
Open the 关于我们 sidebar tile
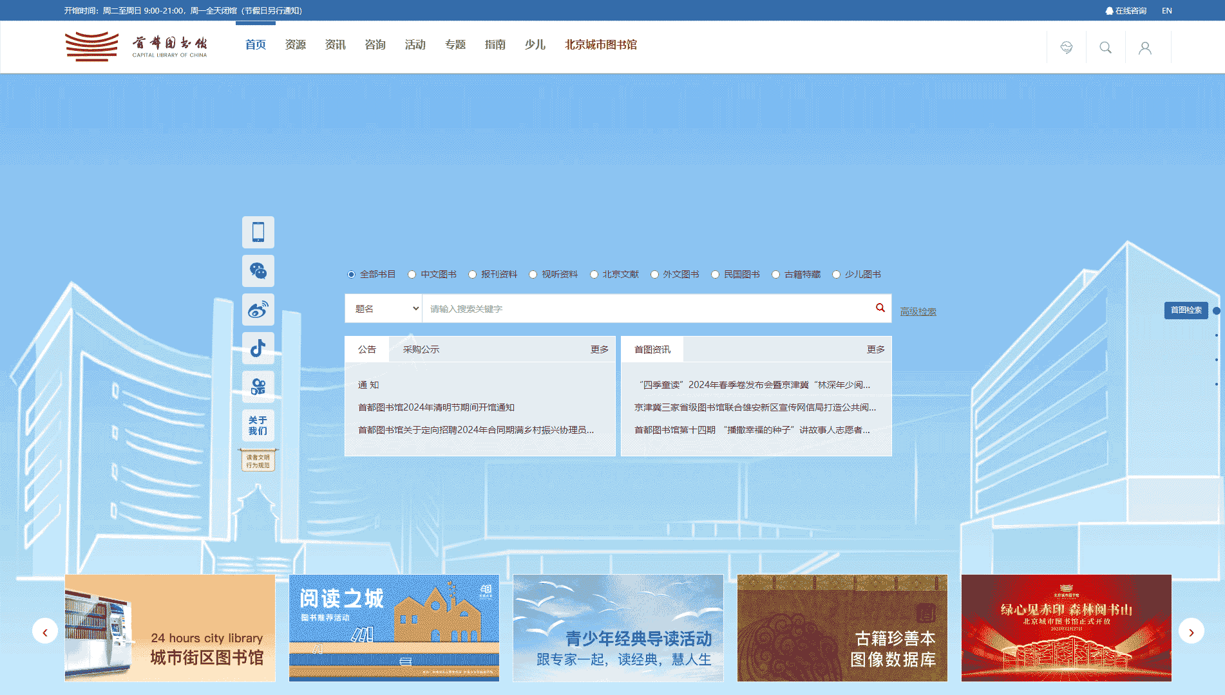tap(258, 425)
